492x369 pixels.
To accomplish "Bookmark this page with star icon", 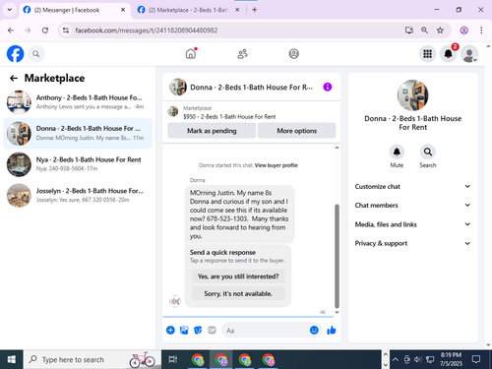I will point(440,31).
